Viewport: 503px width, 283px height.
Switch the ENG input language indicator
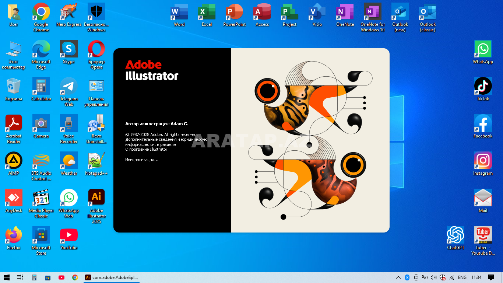pos(462,277)
